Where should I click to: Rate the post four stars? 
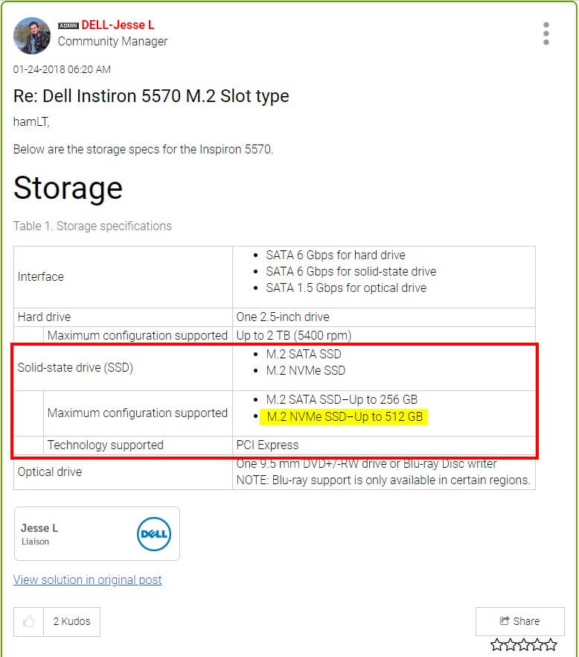(537, 645)
